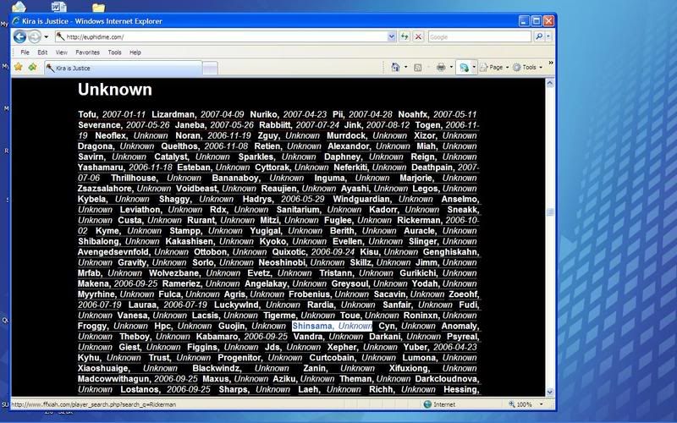Stop page loading with red X

(x=418, y=36)
